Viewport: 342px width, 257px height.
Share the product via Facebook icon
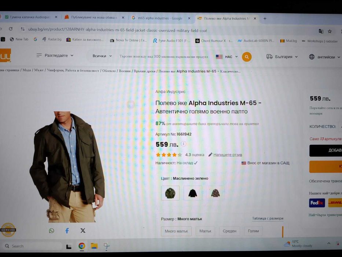click(67, 231)
